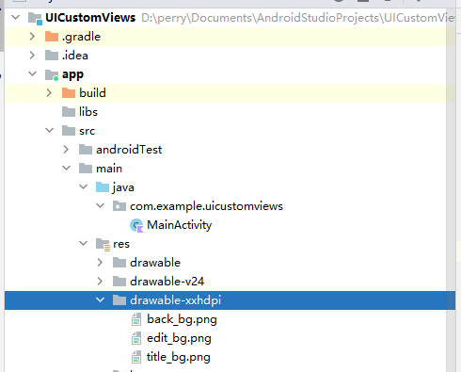Collapse the res folder chevron

[83, 243]
